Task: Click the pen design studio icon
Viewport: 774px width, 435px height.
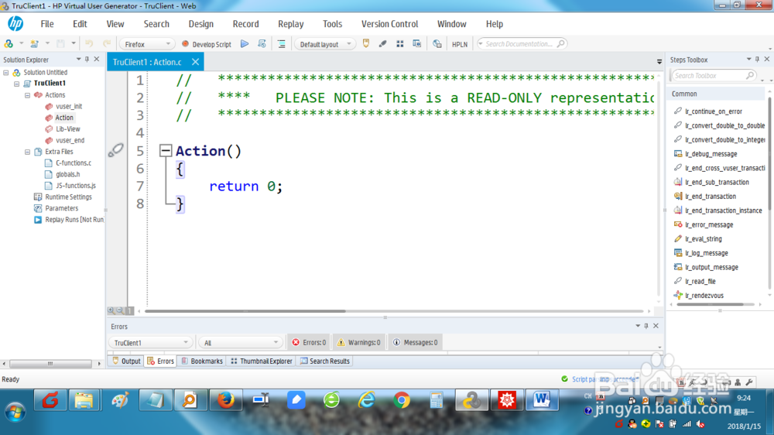Action: point(382,44)
